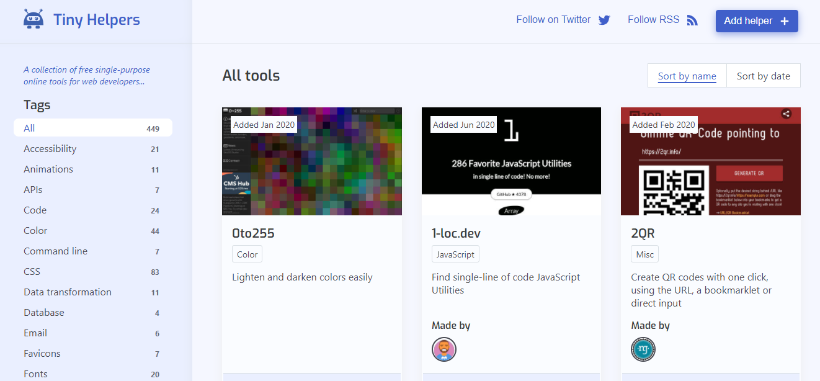
Task: Click the plus icon in Add helper
Action: click(x=785, y=21)
